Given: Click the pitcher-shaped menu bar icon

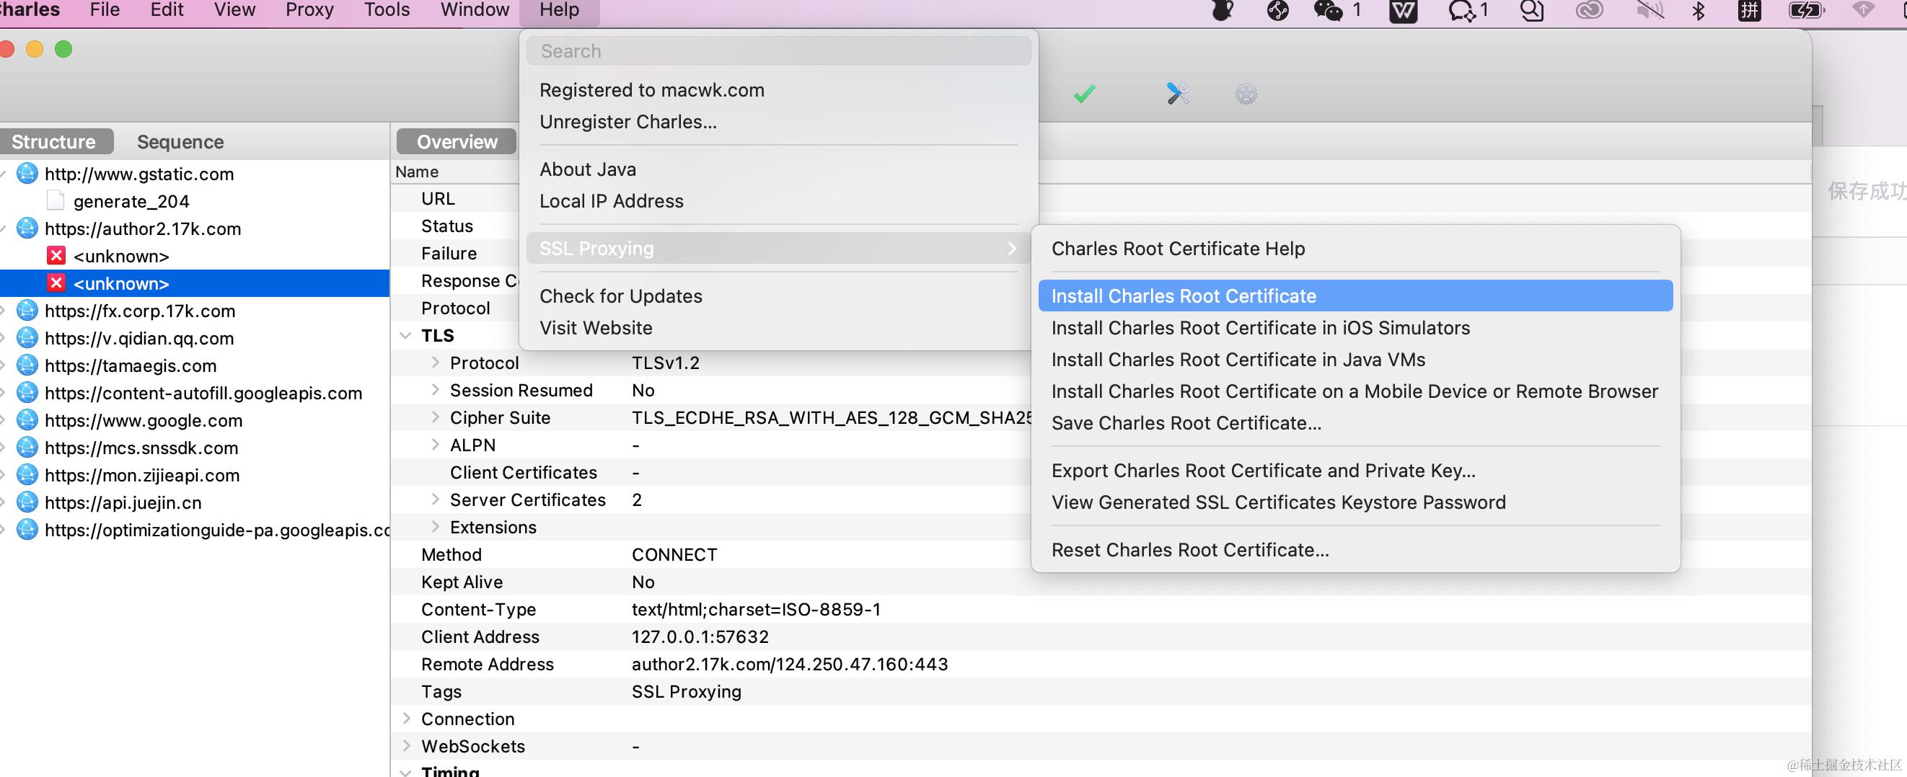Looking at the screenshot, I should (1223, 10).
